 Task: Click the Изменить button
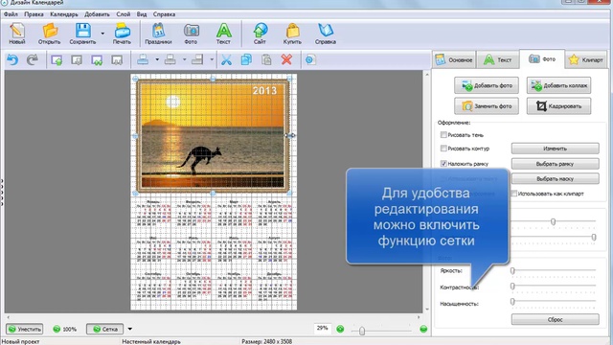(556, 149)
